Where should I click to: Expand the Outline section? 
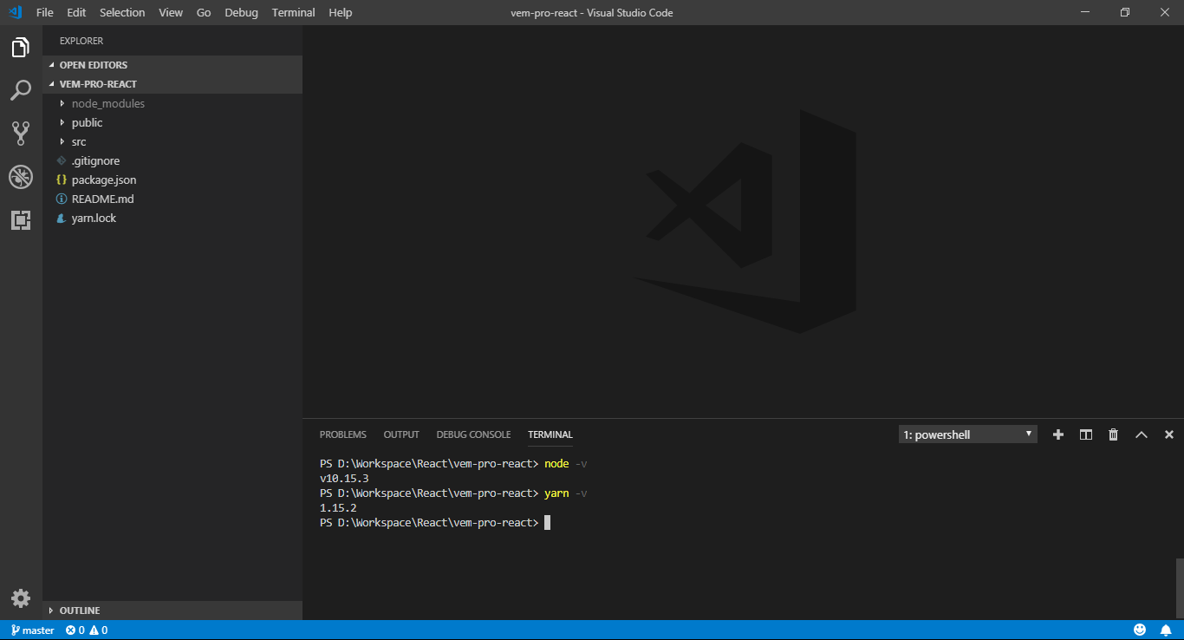pyautogui.click(x=172, y=611)
